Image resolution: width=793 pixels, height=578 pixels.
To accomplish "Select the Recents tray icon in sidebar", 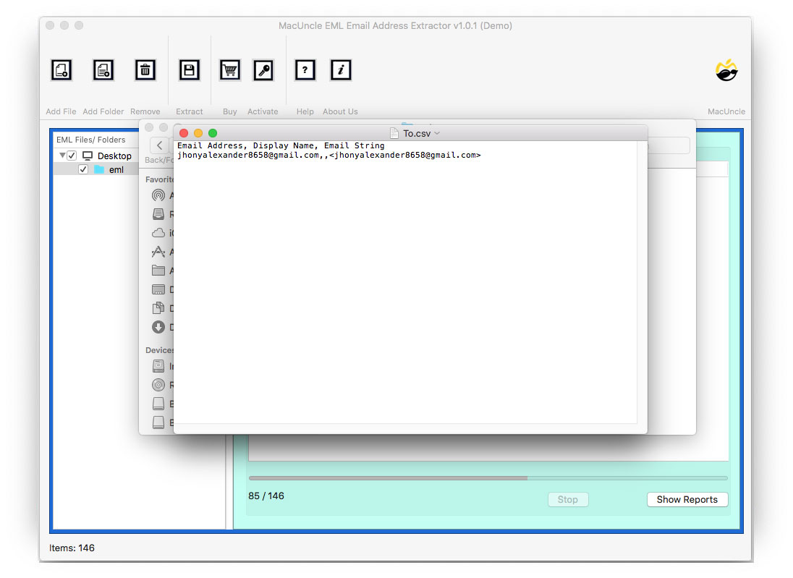I will 158,214.
